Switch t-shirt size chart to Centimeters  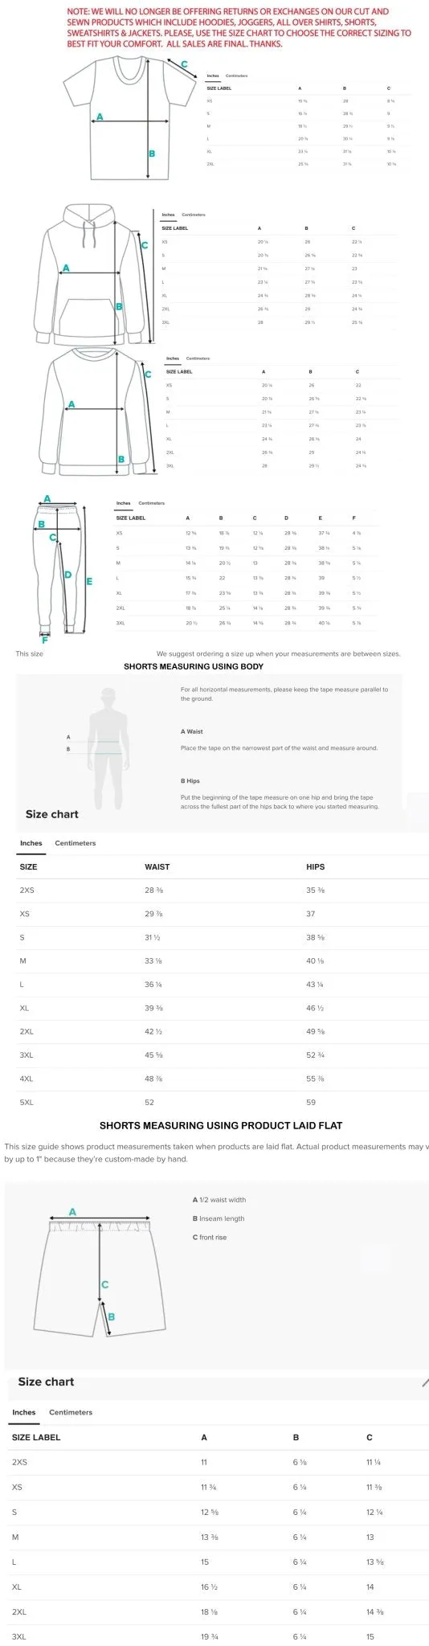236,76
